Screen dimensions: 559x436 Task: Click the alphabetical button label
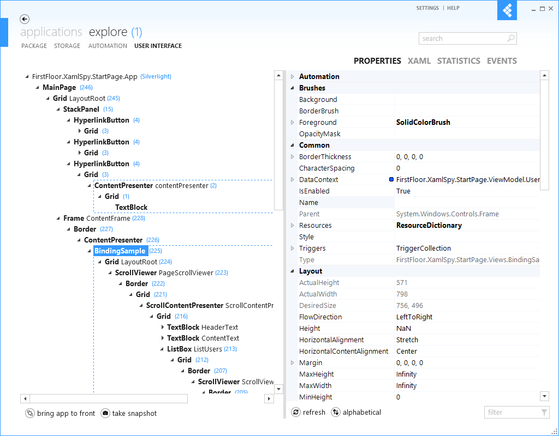pyautogui.click(x=362, y=412)
